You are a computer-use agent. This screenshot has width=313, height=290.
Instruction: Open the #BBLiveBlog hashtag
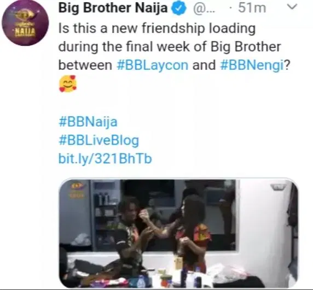click(99, 140)
